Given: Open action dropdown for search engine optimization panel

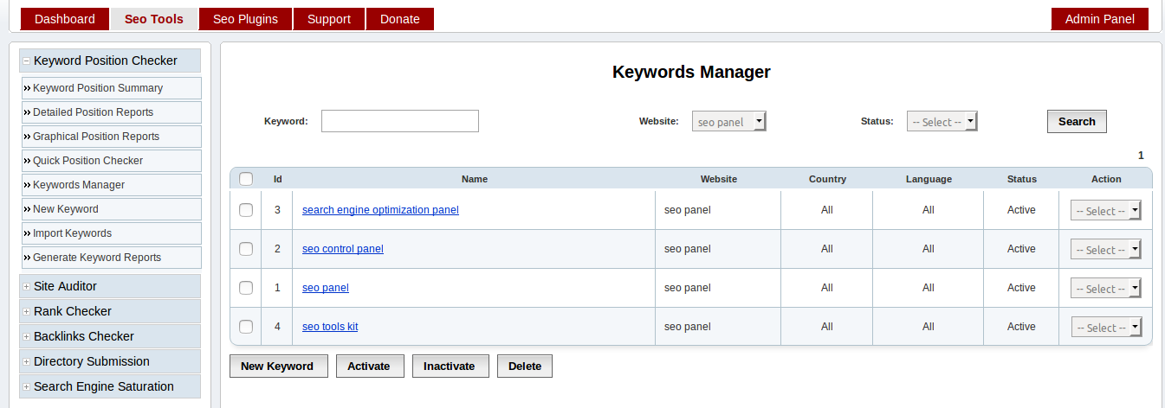Looking at the screenshot, I should coord(1106,211).
